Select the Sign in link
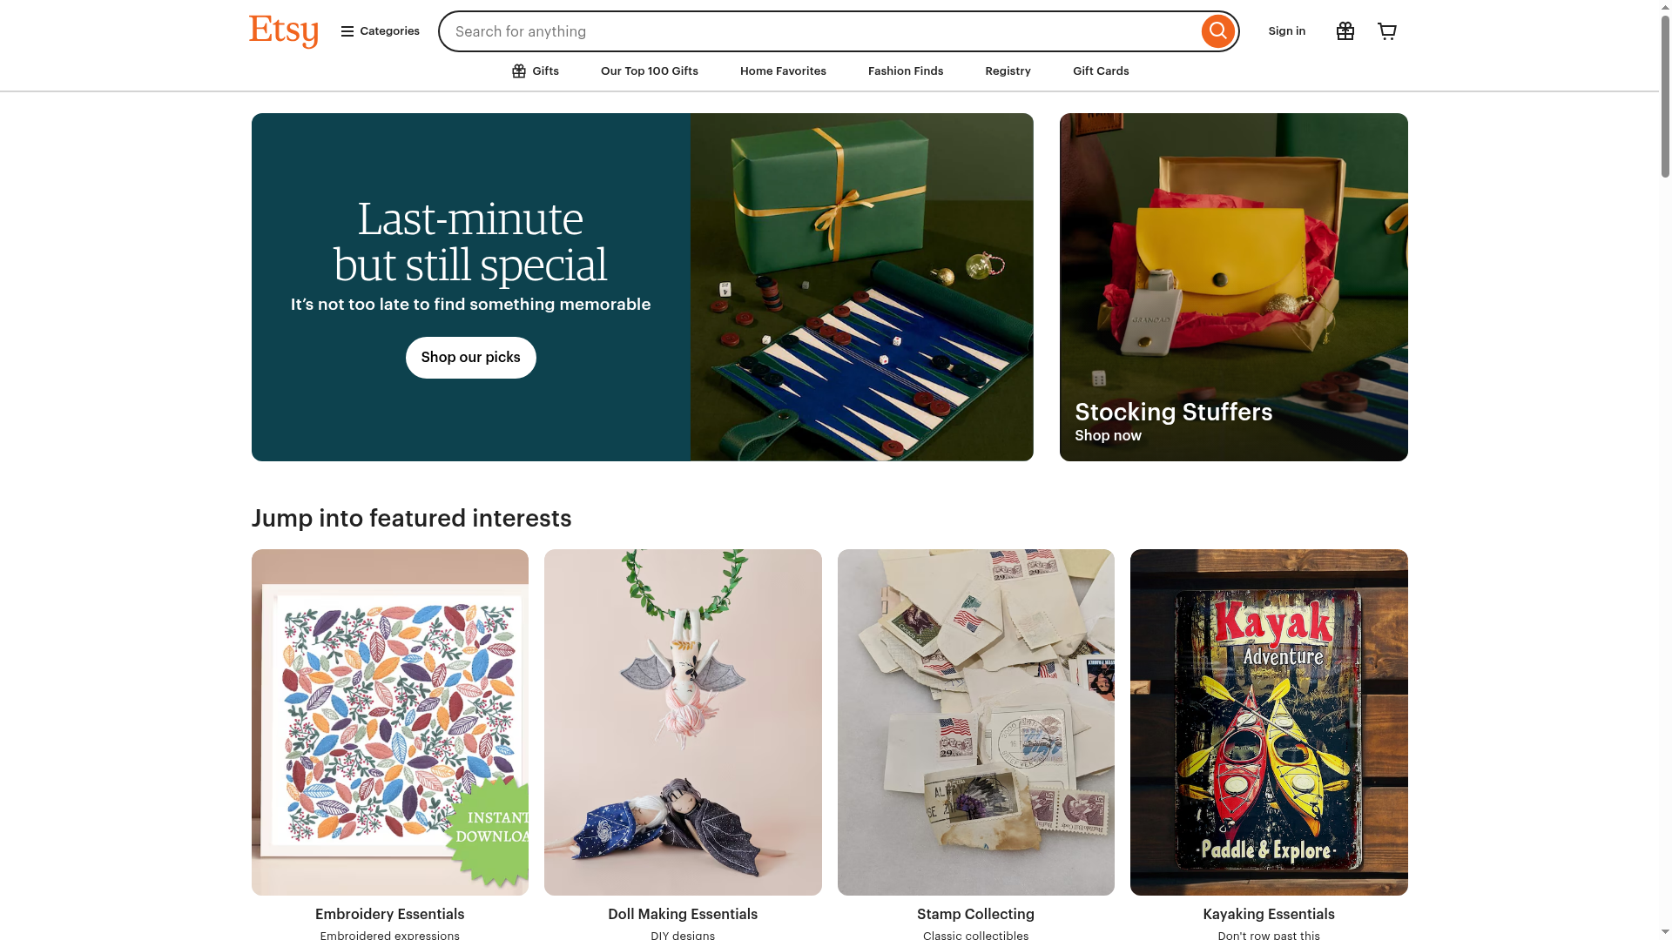Screen dimensions: 1672x940 tap(1286, 30)
